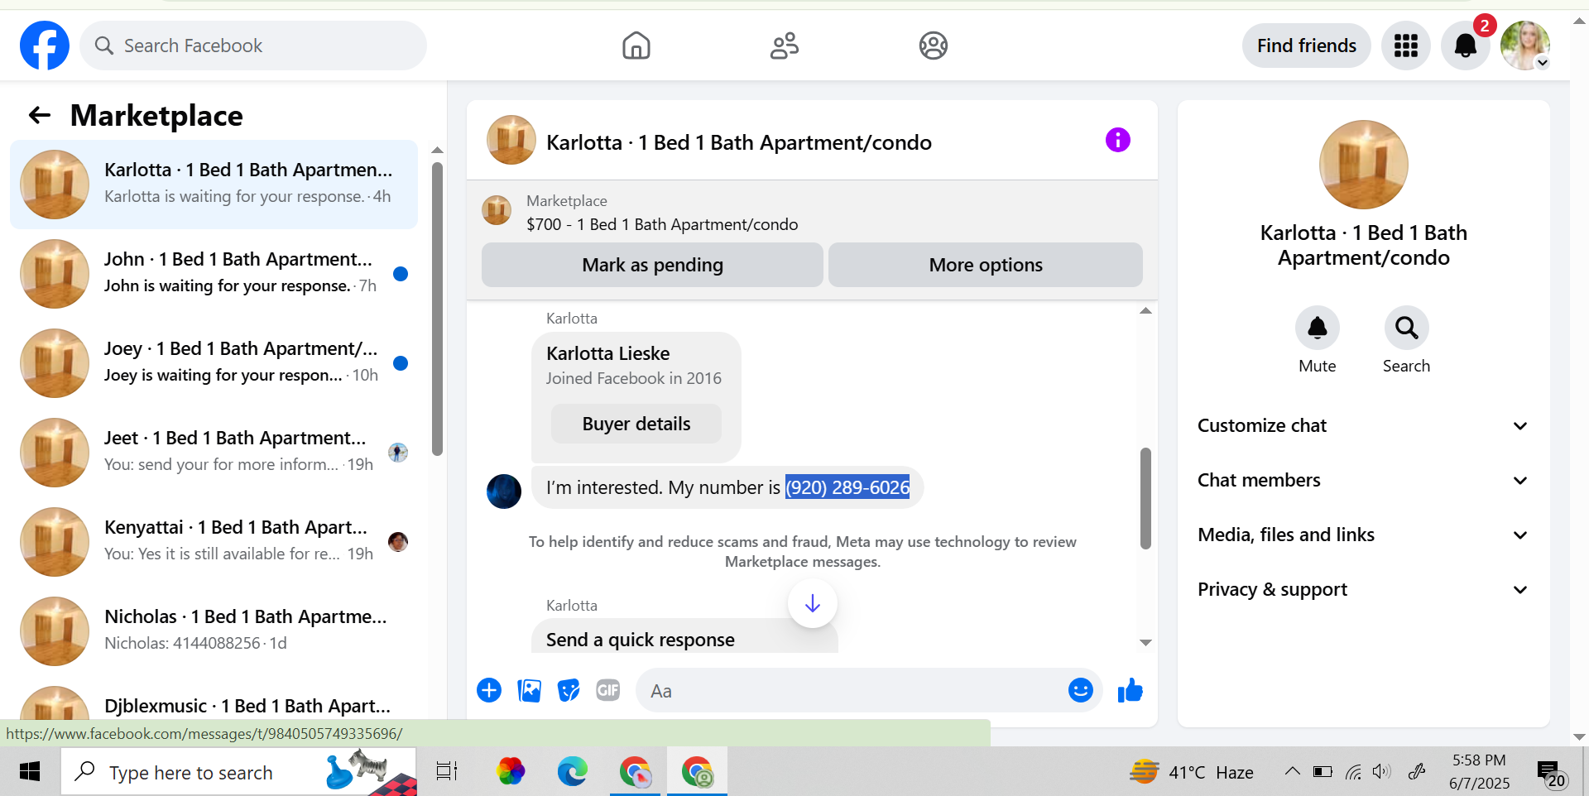Click the Facebook logo

pyautogui.click(x=45, y=46)
